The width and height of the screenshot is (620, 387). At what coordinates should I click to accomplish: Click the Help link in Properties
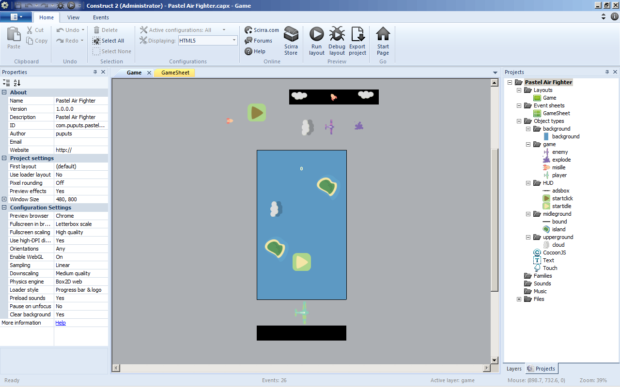pos(60,323)
